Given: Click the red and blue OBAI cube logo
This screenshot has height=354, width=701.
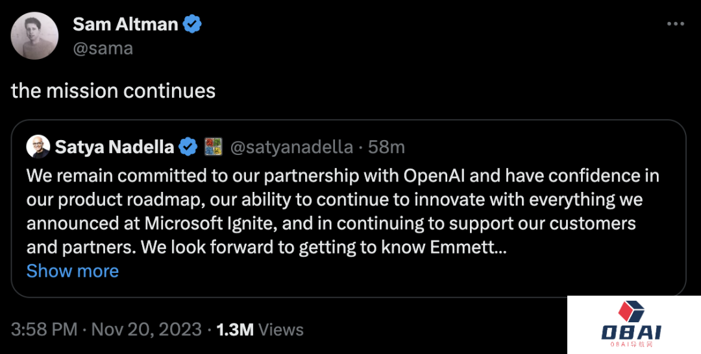Looking at the screenshot, I should click(633, 313).
